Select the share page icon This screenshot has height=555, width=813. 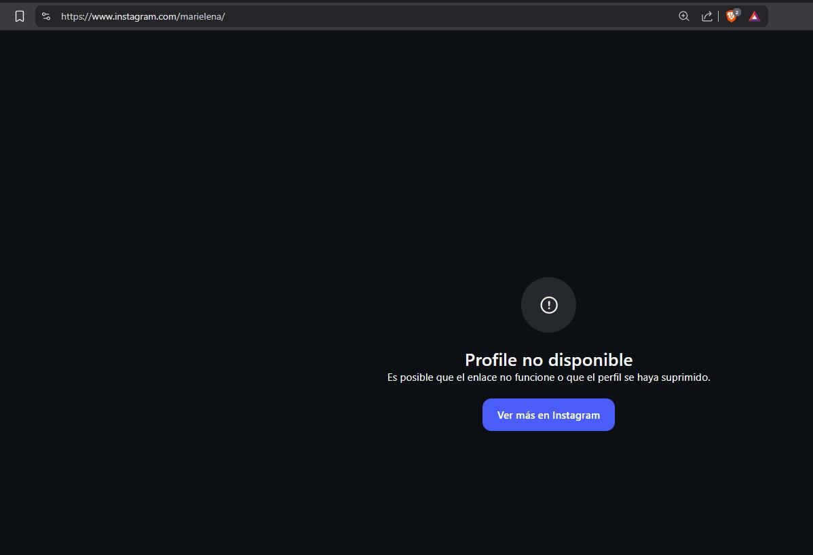[x=706, y=16]
